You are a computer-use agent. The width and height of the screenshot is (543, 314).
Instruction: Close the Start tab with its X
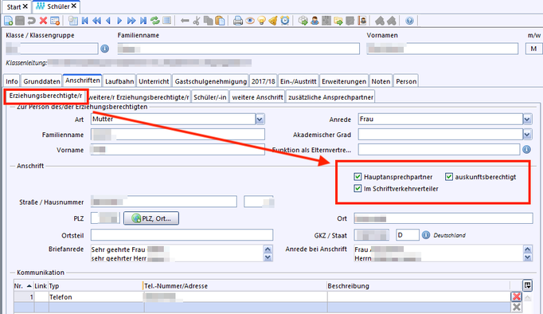pos(25,6)
